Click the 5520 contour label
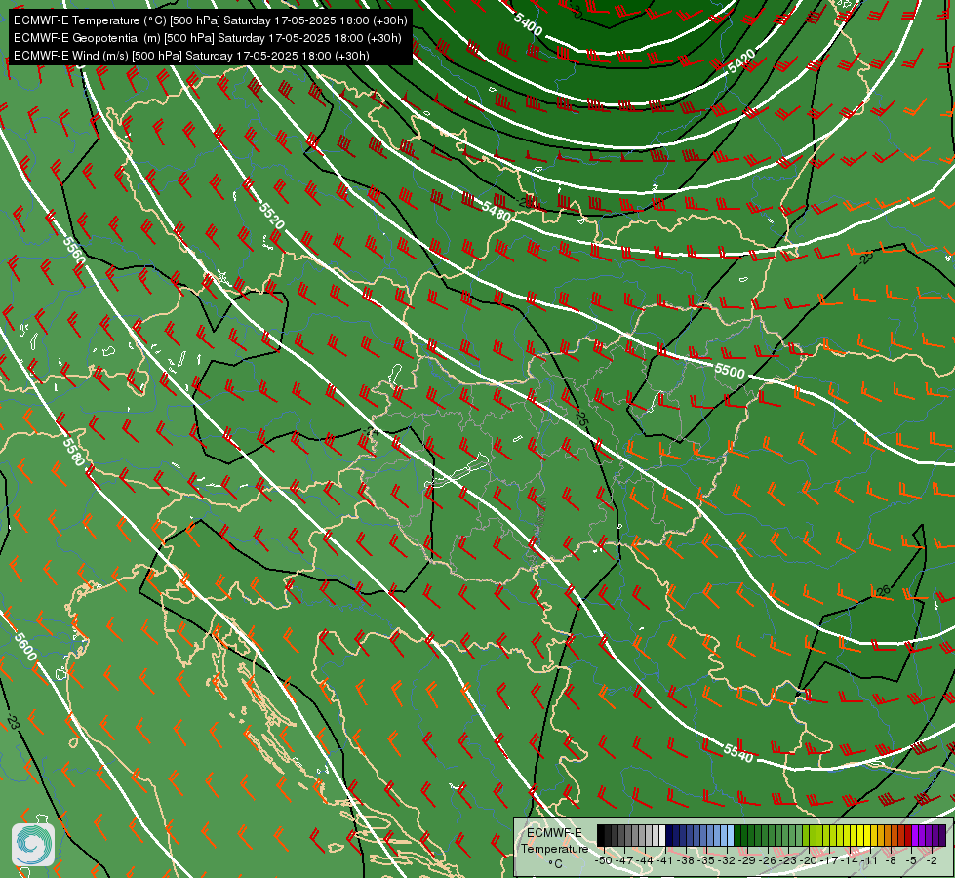955x878 pixels. (x=271, y=216)
